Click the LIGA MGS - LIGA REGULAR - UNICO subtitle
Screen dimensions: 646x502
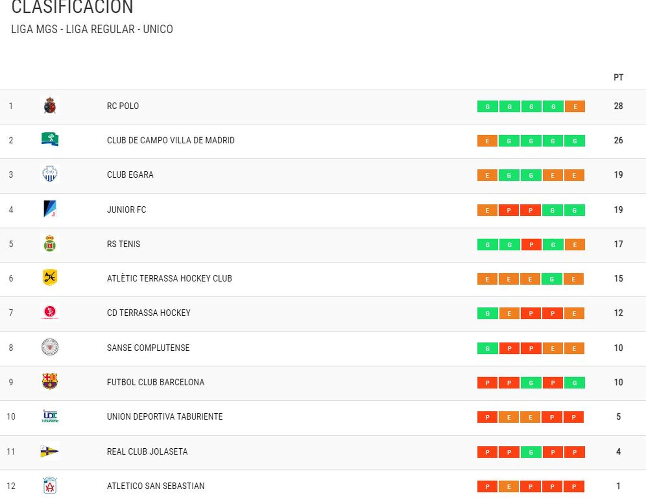(92, 29)
